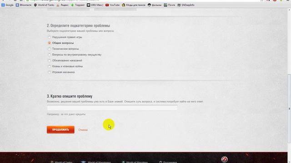Image resolution: width=291 pixels, height=163 pixels.
Task: Open the 1001 Menu bookmark
Action: point(95,5)
